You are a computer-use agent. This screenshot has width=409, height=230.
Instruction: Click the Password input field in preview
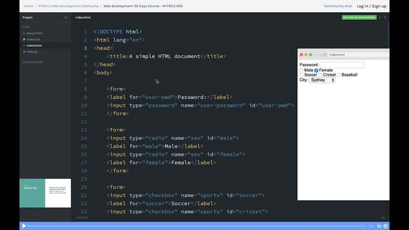point(342,65)
